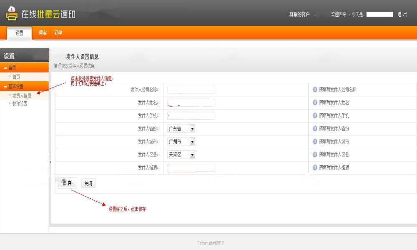Click info icon beside 请填写发件人街道
This screenshot has height=250, width=417.
(315, 167)
